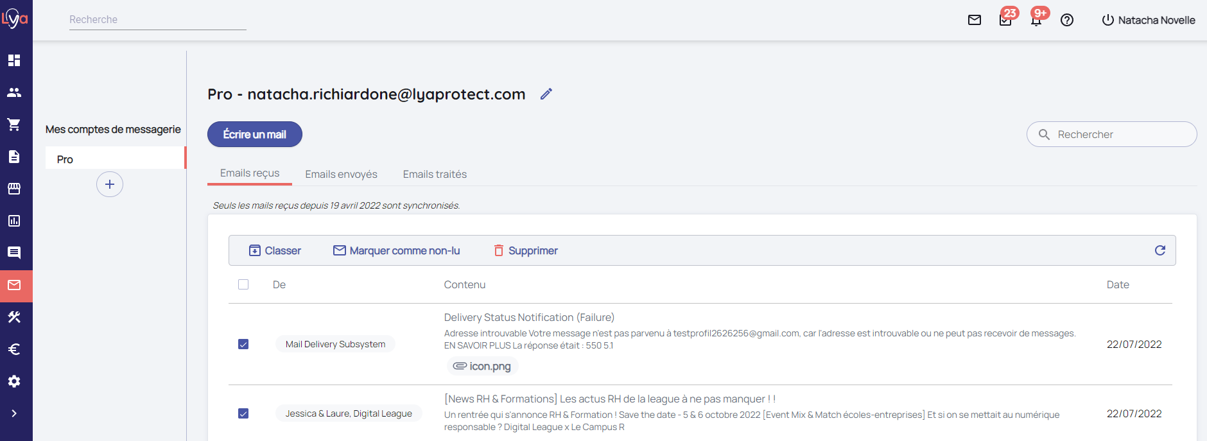The height and width of the screenshot is (441, 1207).
Task: Open the contacts people icon in sidebar
Action: 14,92
